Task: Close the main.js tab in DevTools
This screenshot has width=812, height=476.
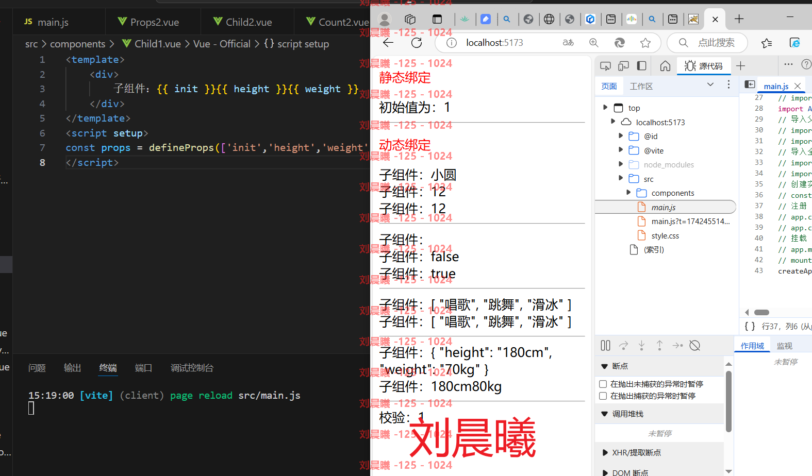Action: coord(798,86)
